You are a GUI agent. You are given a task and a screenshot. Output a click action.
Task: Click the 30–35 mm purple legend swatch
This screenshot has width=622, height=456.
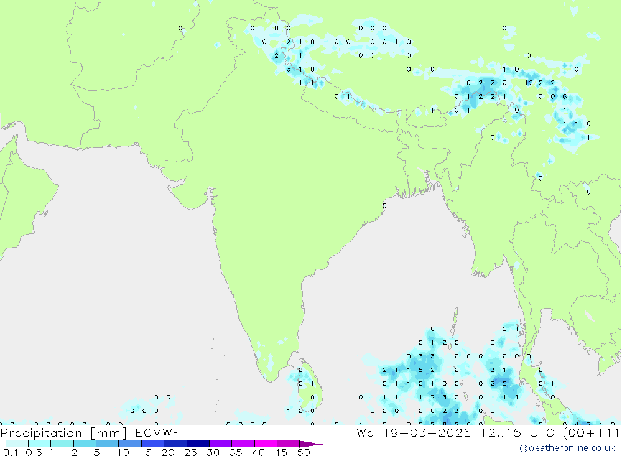[x=221, y=444]
